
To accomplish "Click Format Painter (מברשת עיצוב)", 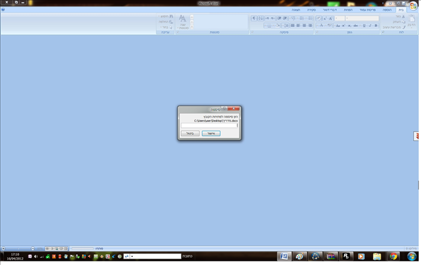I will 394,27.
